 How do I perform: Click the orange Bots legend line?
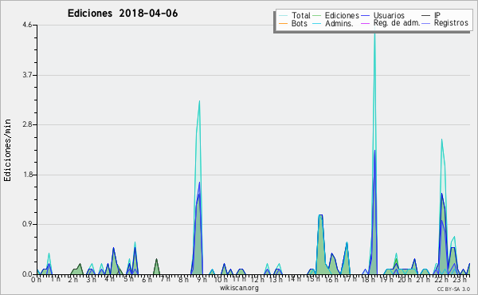click(x=283, y=23)
